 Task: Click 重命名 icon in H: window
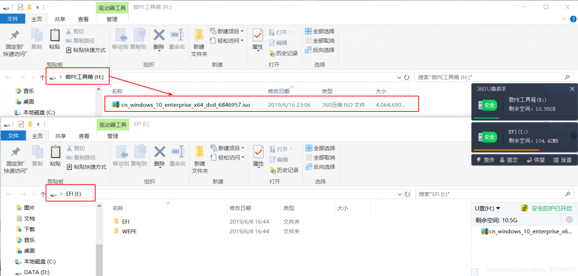pos(177,35)
